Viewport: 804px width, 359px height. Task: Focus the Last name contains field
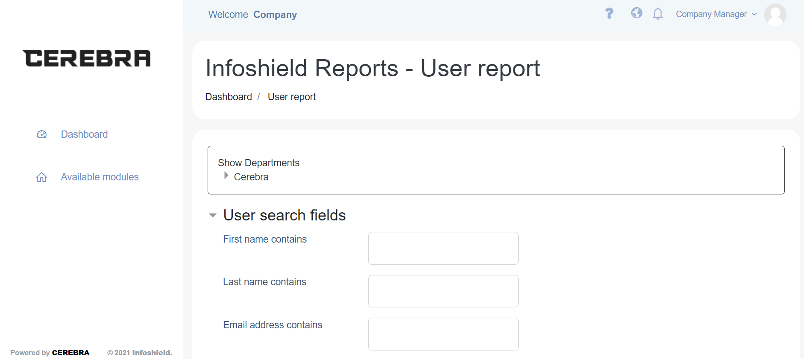click(443, 291)
